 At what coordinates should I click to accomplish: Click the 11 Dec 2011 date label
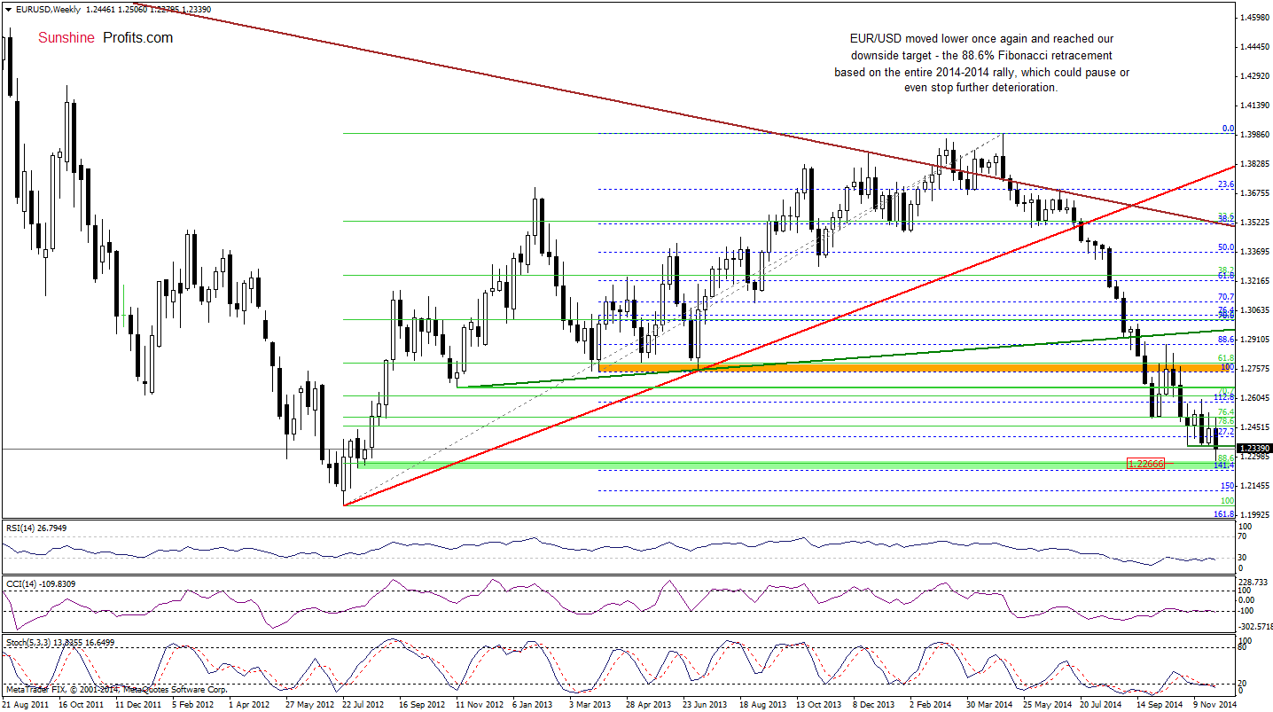click(139, 704)
